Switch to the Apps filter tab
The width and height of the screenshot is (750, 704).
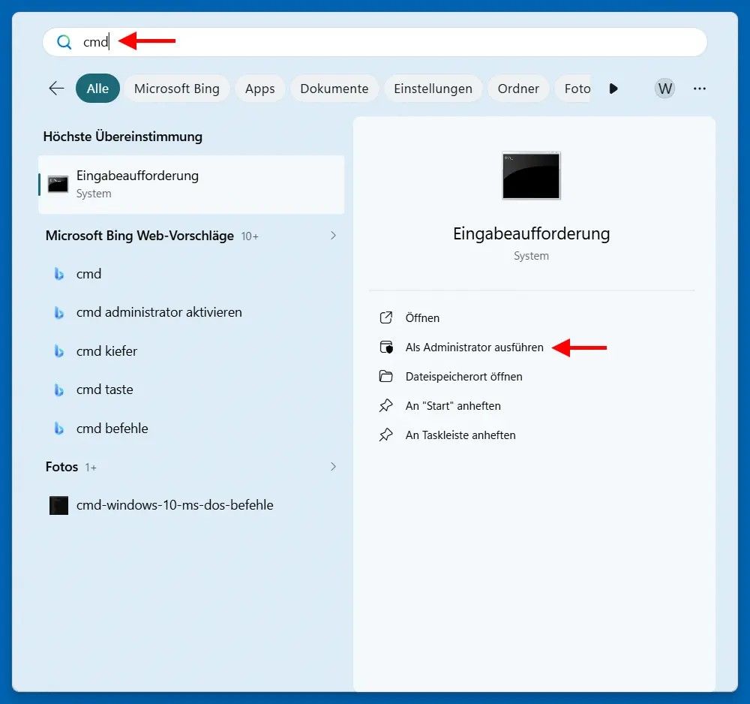pyautogui.click(x=259, y=89)
